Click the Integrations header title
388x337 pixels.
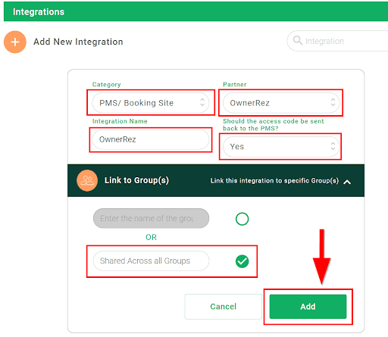tap(39, 12)
